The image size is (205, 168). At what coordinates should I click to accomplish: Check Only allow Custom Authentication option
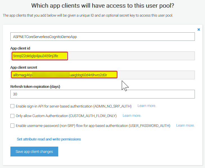[x=12, y=116]
